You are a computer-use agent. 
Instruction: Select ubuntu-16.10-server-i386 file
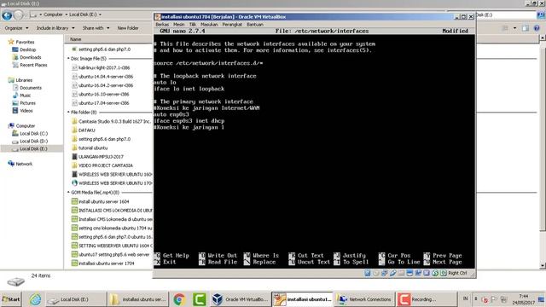click(x=103, y=94)
